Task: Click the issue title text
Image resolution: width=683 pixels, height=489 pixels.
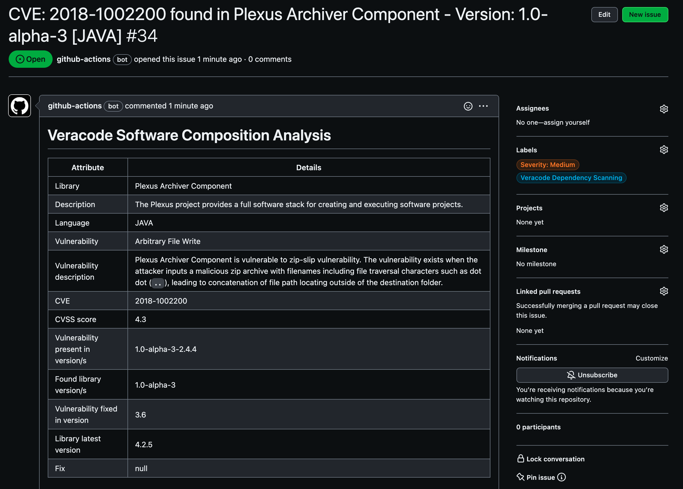Action: point(278,25)
